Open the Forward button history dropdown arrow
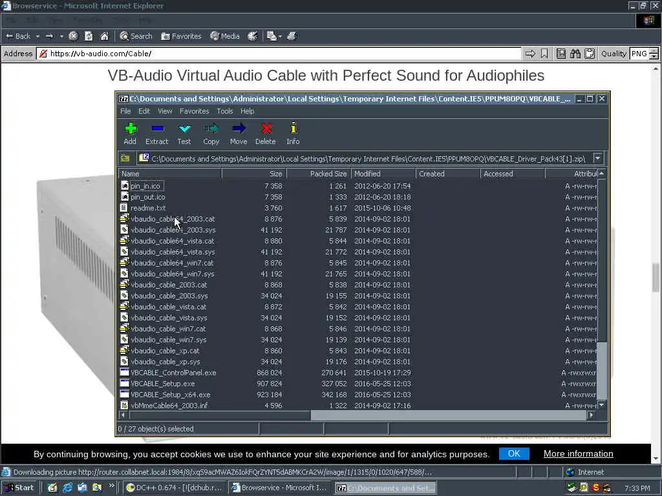Viewport: 662px width, 496px height. coord(61,36)
